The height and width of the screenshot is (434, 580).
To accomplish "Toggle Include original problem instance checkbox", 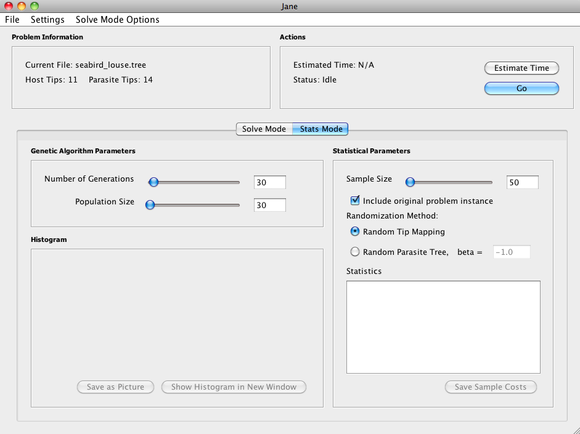I will (x=355, y=201).
